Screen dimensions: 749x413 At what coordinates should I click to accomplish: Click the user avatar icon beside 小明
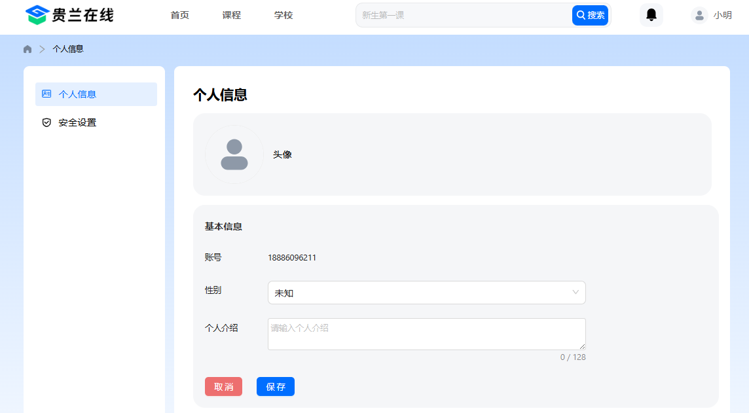point(699,15)
